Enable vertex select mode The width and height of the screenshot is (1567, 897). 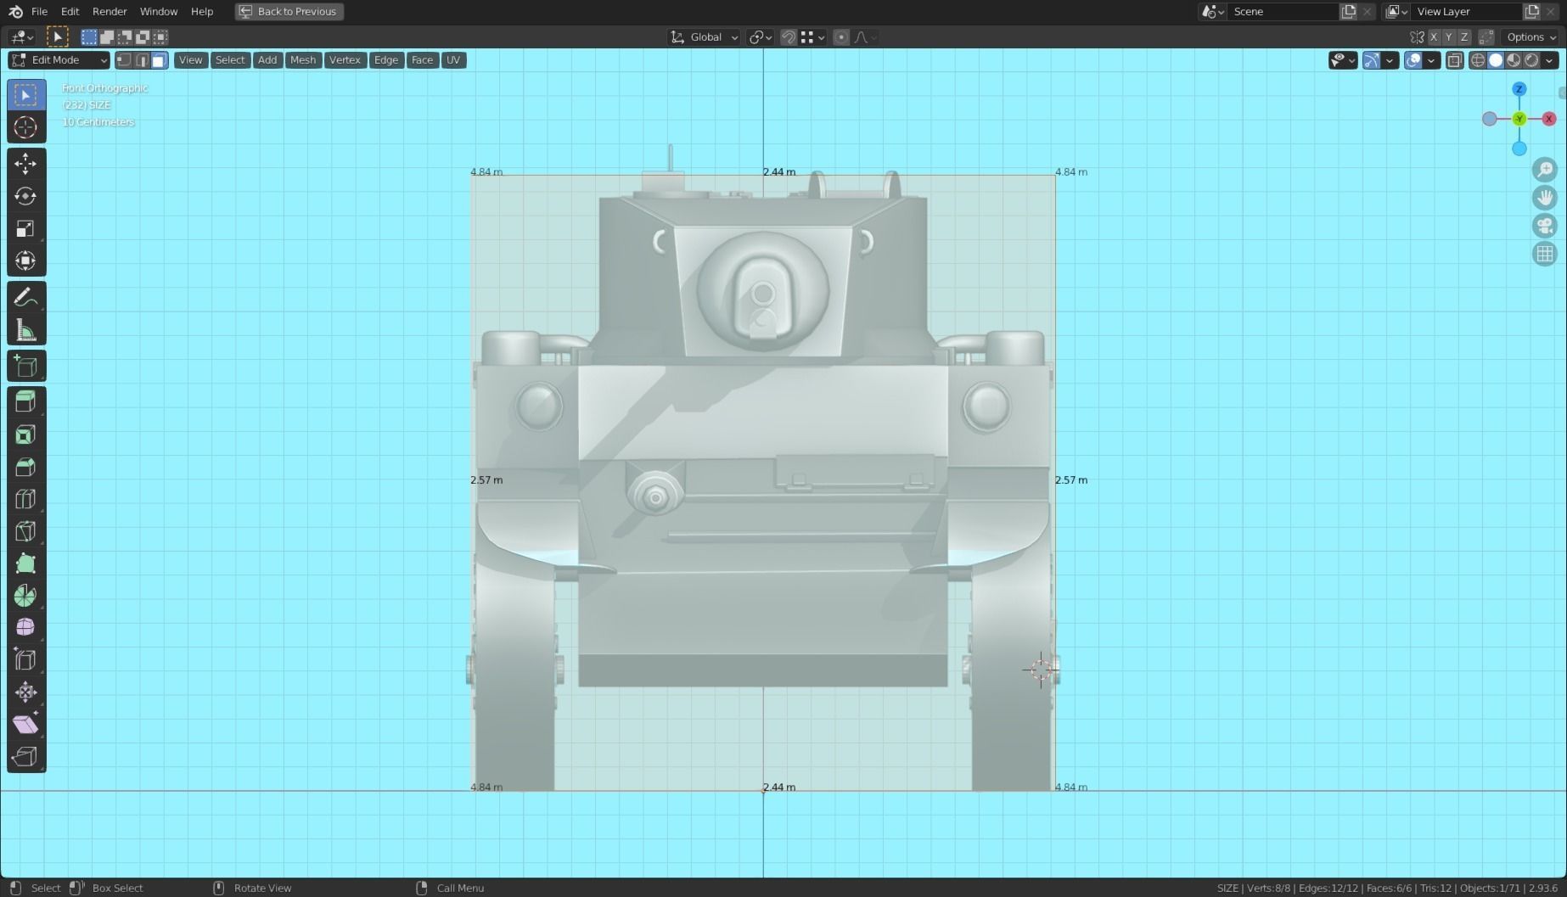124,59
